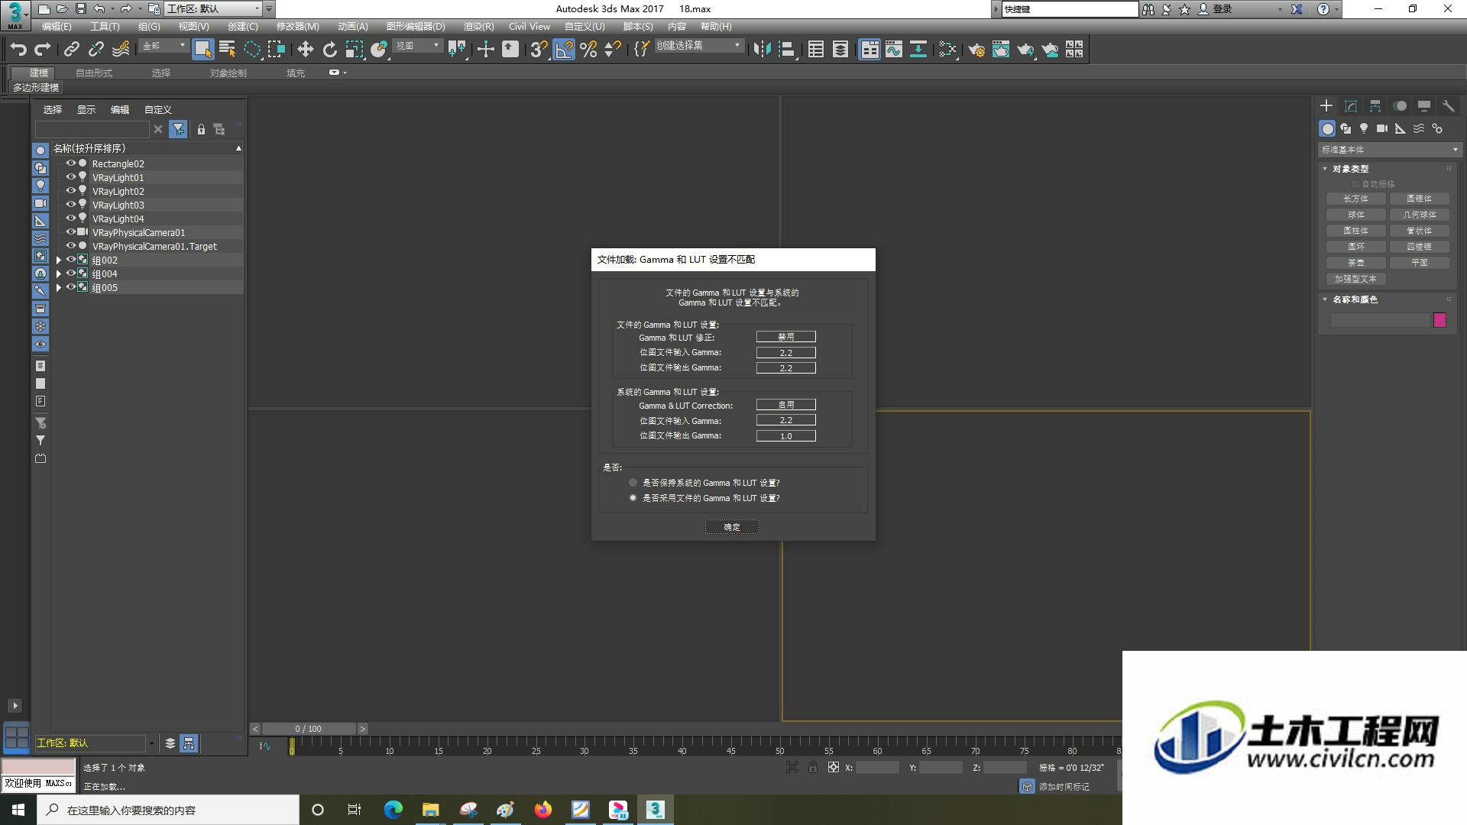Expand the 组002 group node
Viewport: 1467px width, 825px height.
(x=58, y=260)
